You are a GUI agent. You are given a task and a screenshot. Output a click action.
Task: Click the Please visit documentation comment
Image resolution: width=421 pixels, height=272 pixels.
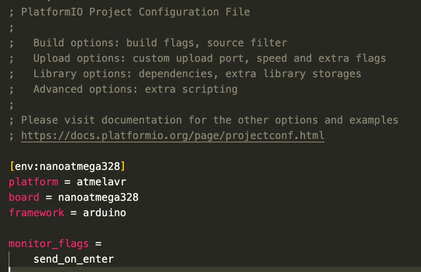coord(209,120)
